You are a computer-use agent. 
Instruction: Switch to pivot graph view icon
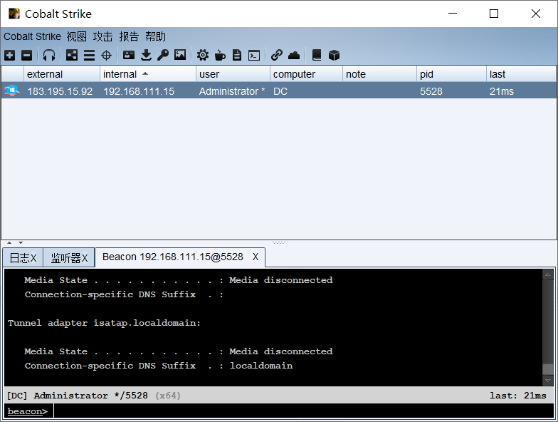[x=72, y=56]
